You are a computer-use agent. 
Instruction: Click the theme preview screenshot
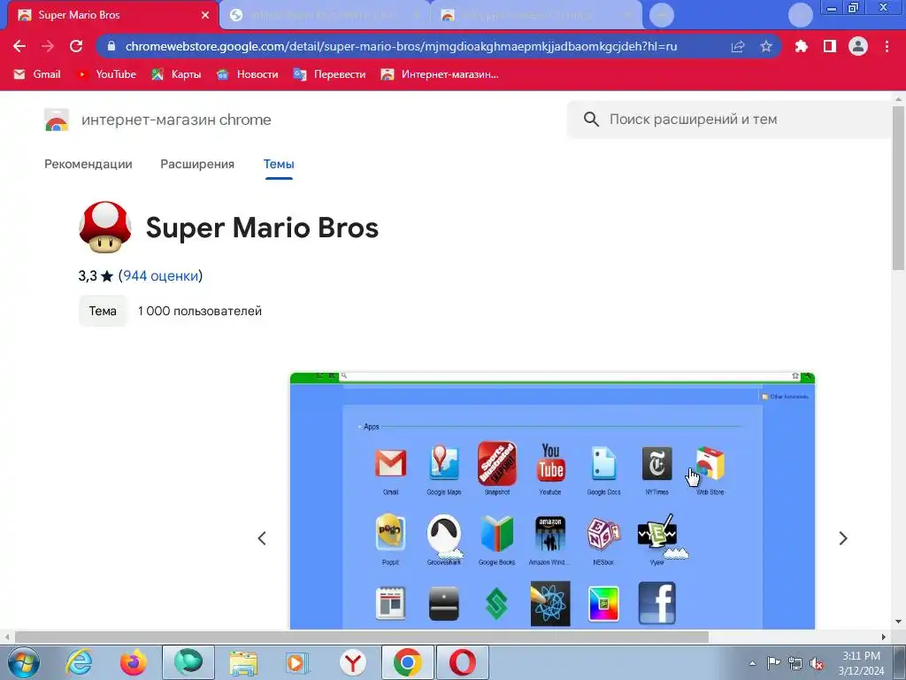pos(552,501)
